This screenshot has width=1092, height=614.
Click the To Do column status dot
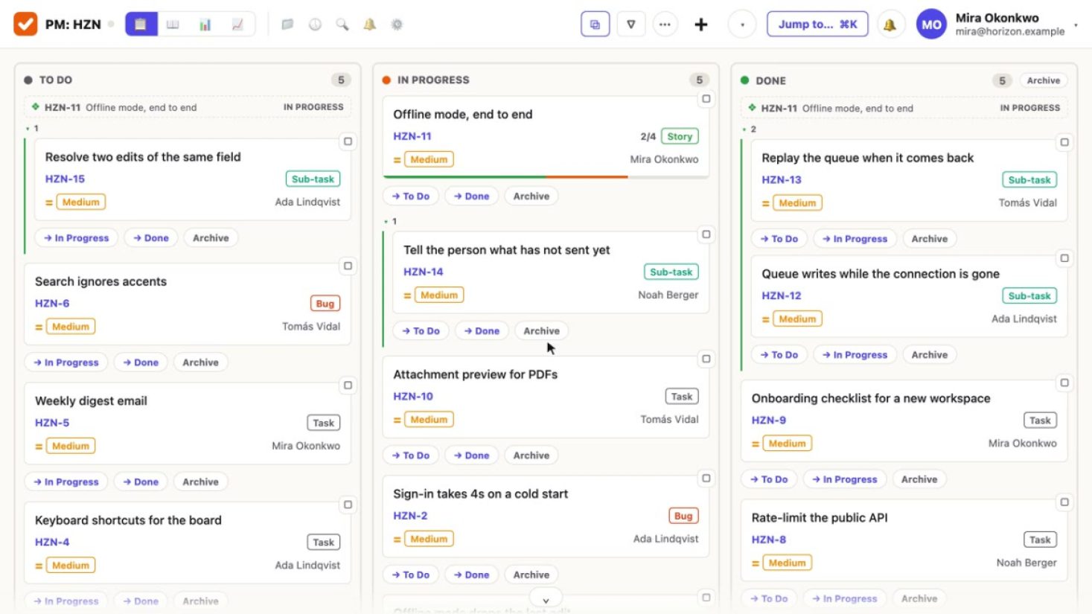pos(28,80)
